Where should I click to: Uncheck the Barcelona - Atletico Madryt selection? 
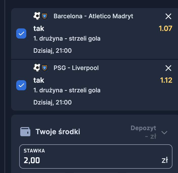click(21, 33)
